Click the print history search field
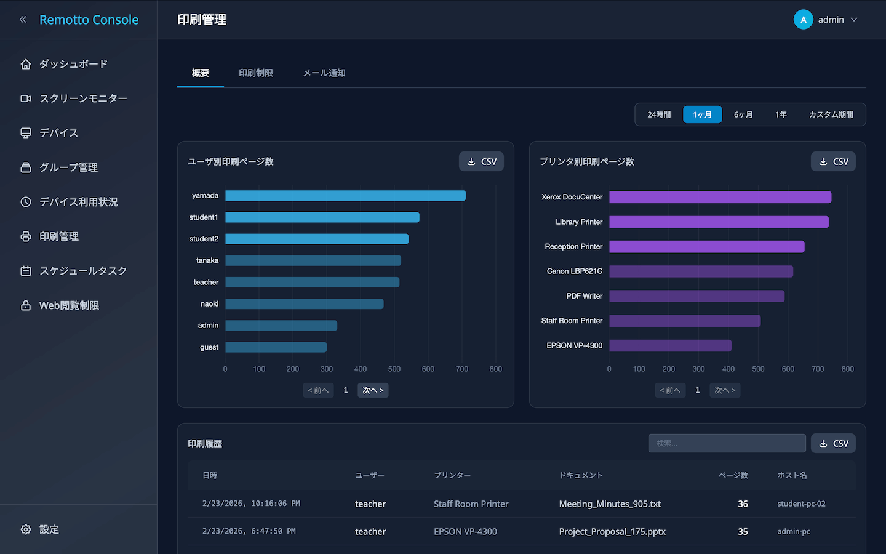The height and width of the screenshot is (554, 886). pyautogui.click(x=727, y=443)
